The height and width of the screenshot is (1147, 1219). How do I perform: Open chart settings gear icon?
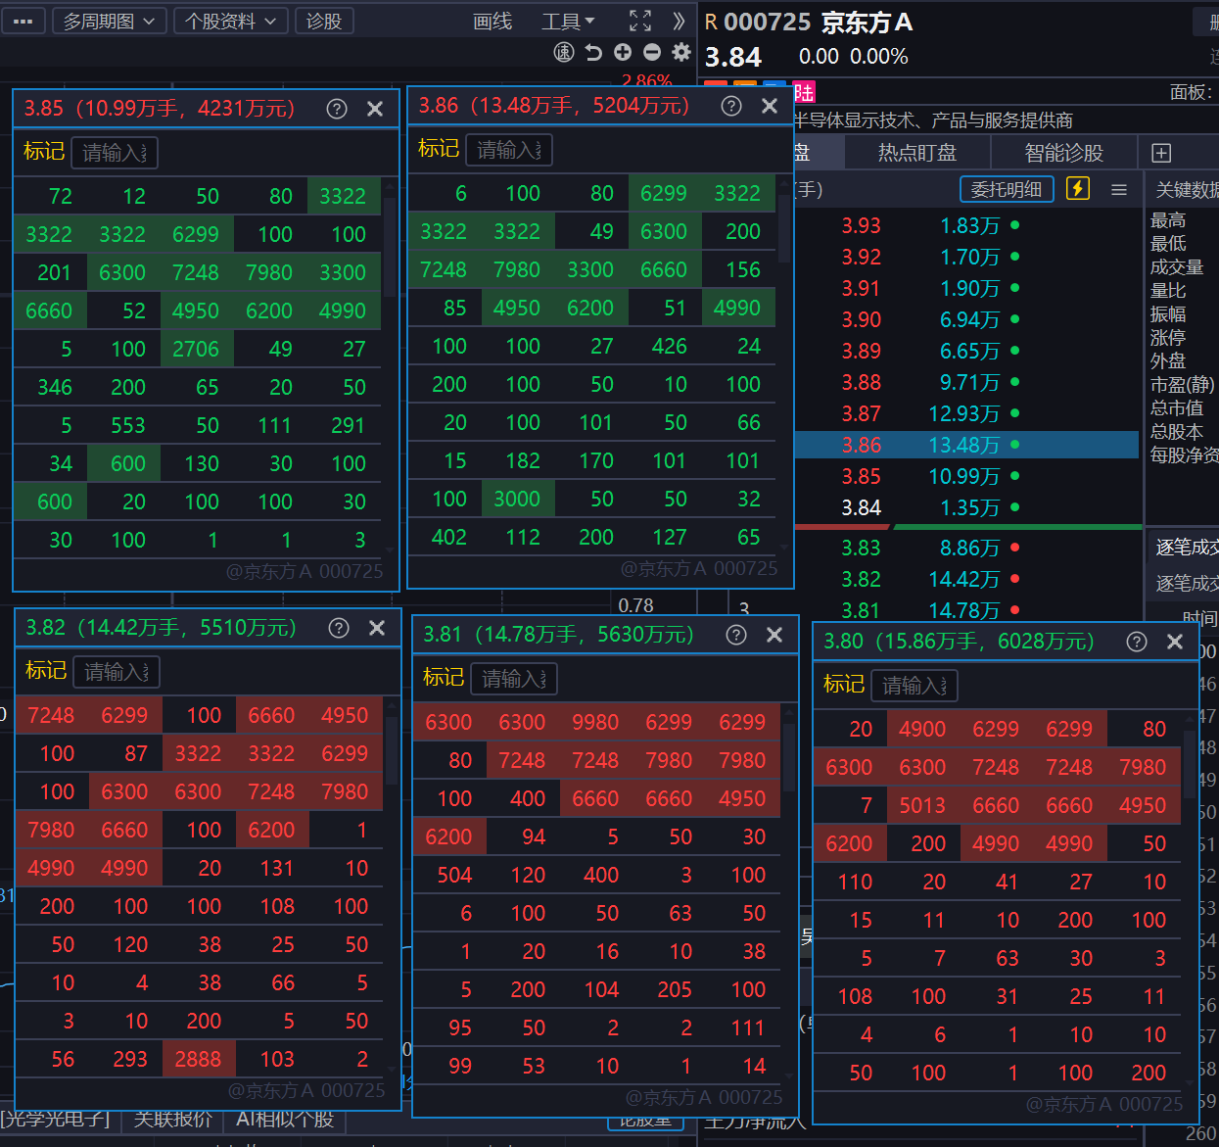click(x=681, y=52)
